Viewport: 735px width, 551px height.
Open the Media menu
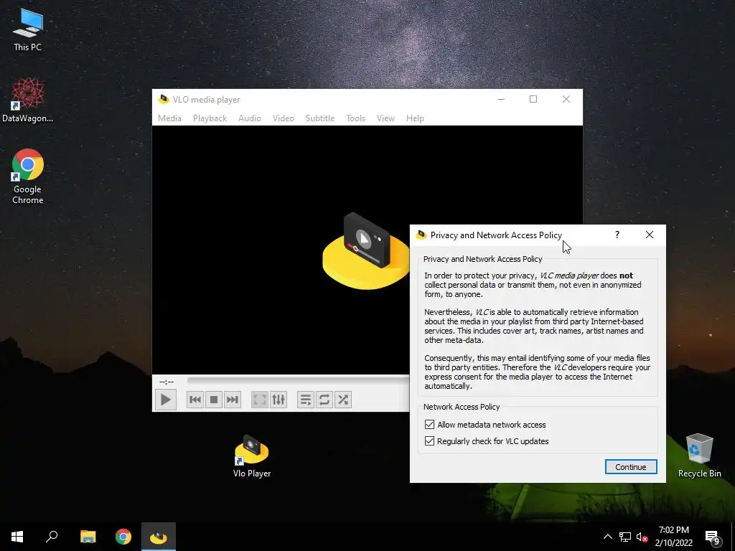[x=169, y=118]
